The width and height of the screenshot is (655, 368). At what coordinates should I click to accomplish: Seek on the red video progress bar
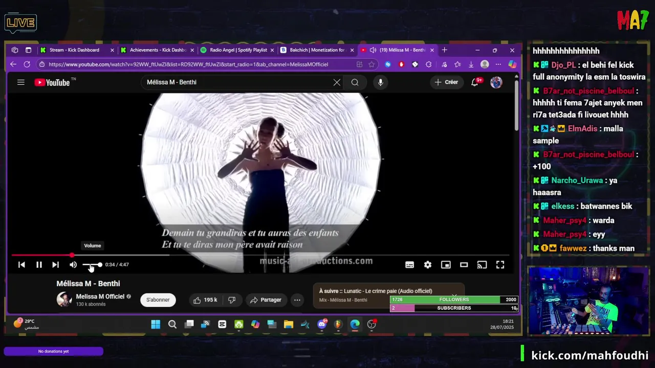pyautogui.click(x=260, y=255)
